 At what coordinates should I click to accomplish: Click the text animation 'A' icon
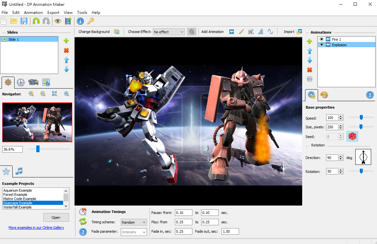pyautogui.click(x=260, y=32)
